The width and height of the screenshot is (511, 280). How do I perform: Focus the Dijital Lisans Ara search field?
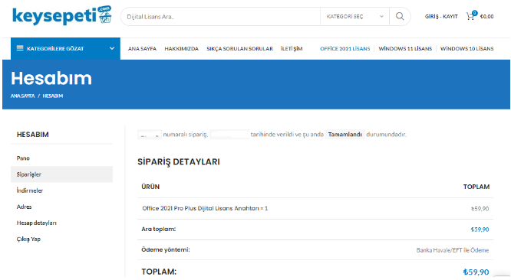pyautogui.click(x=220, y=17)
